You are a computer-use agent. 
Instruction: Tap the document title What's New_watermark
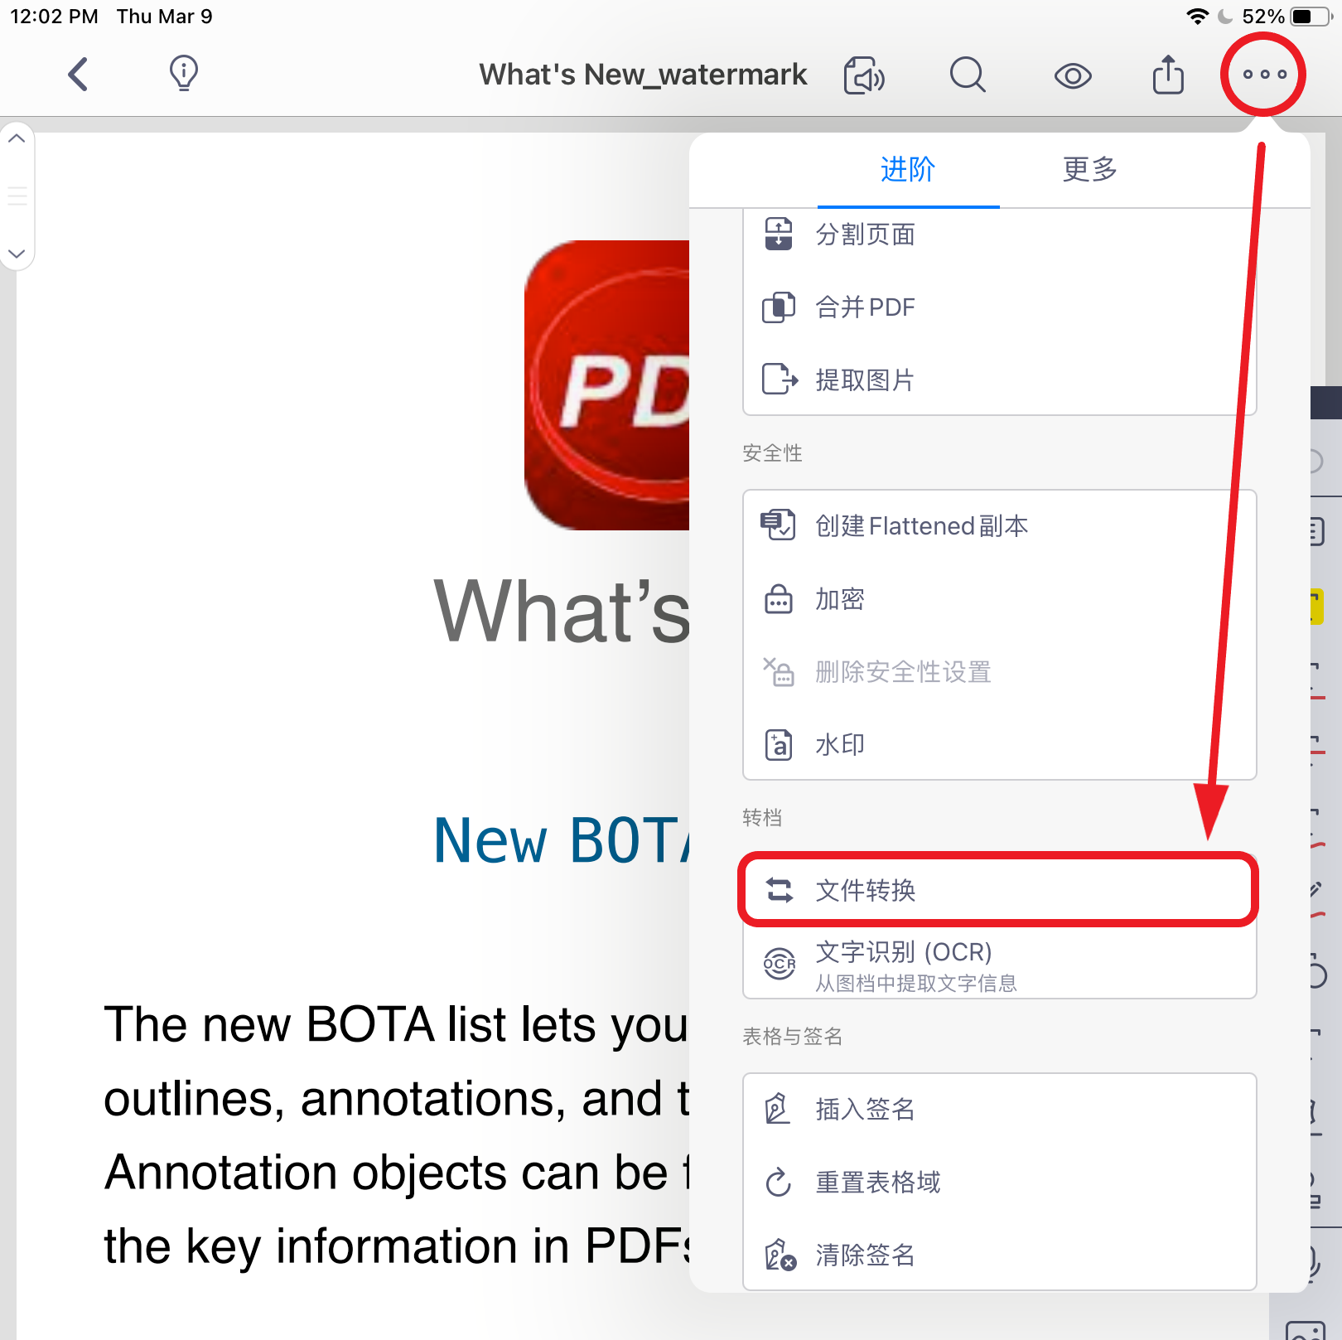tap(643, 75)
